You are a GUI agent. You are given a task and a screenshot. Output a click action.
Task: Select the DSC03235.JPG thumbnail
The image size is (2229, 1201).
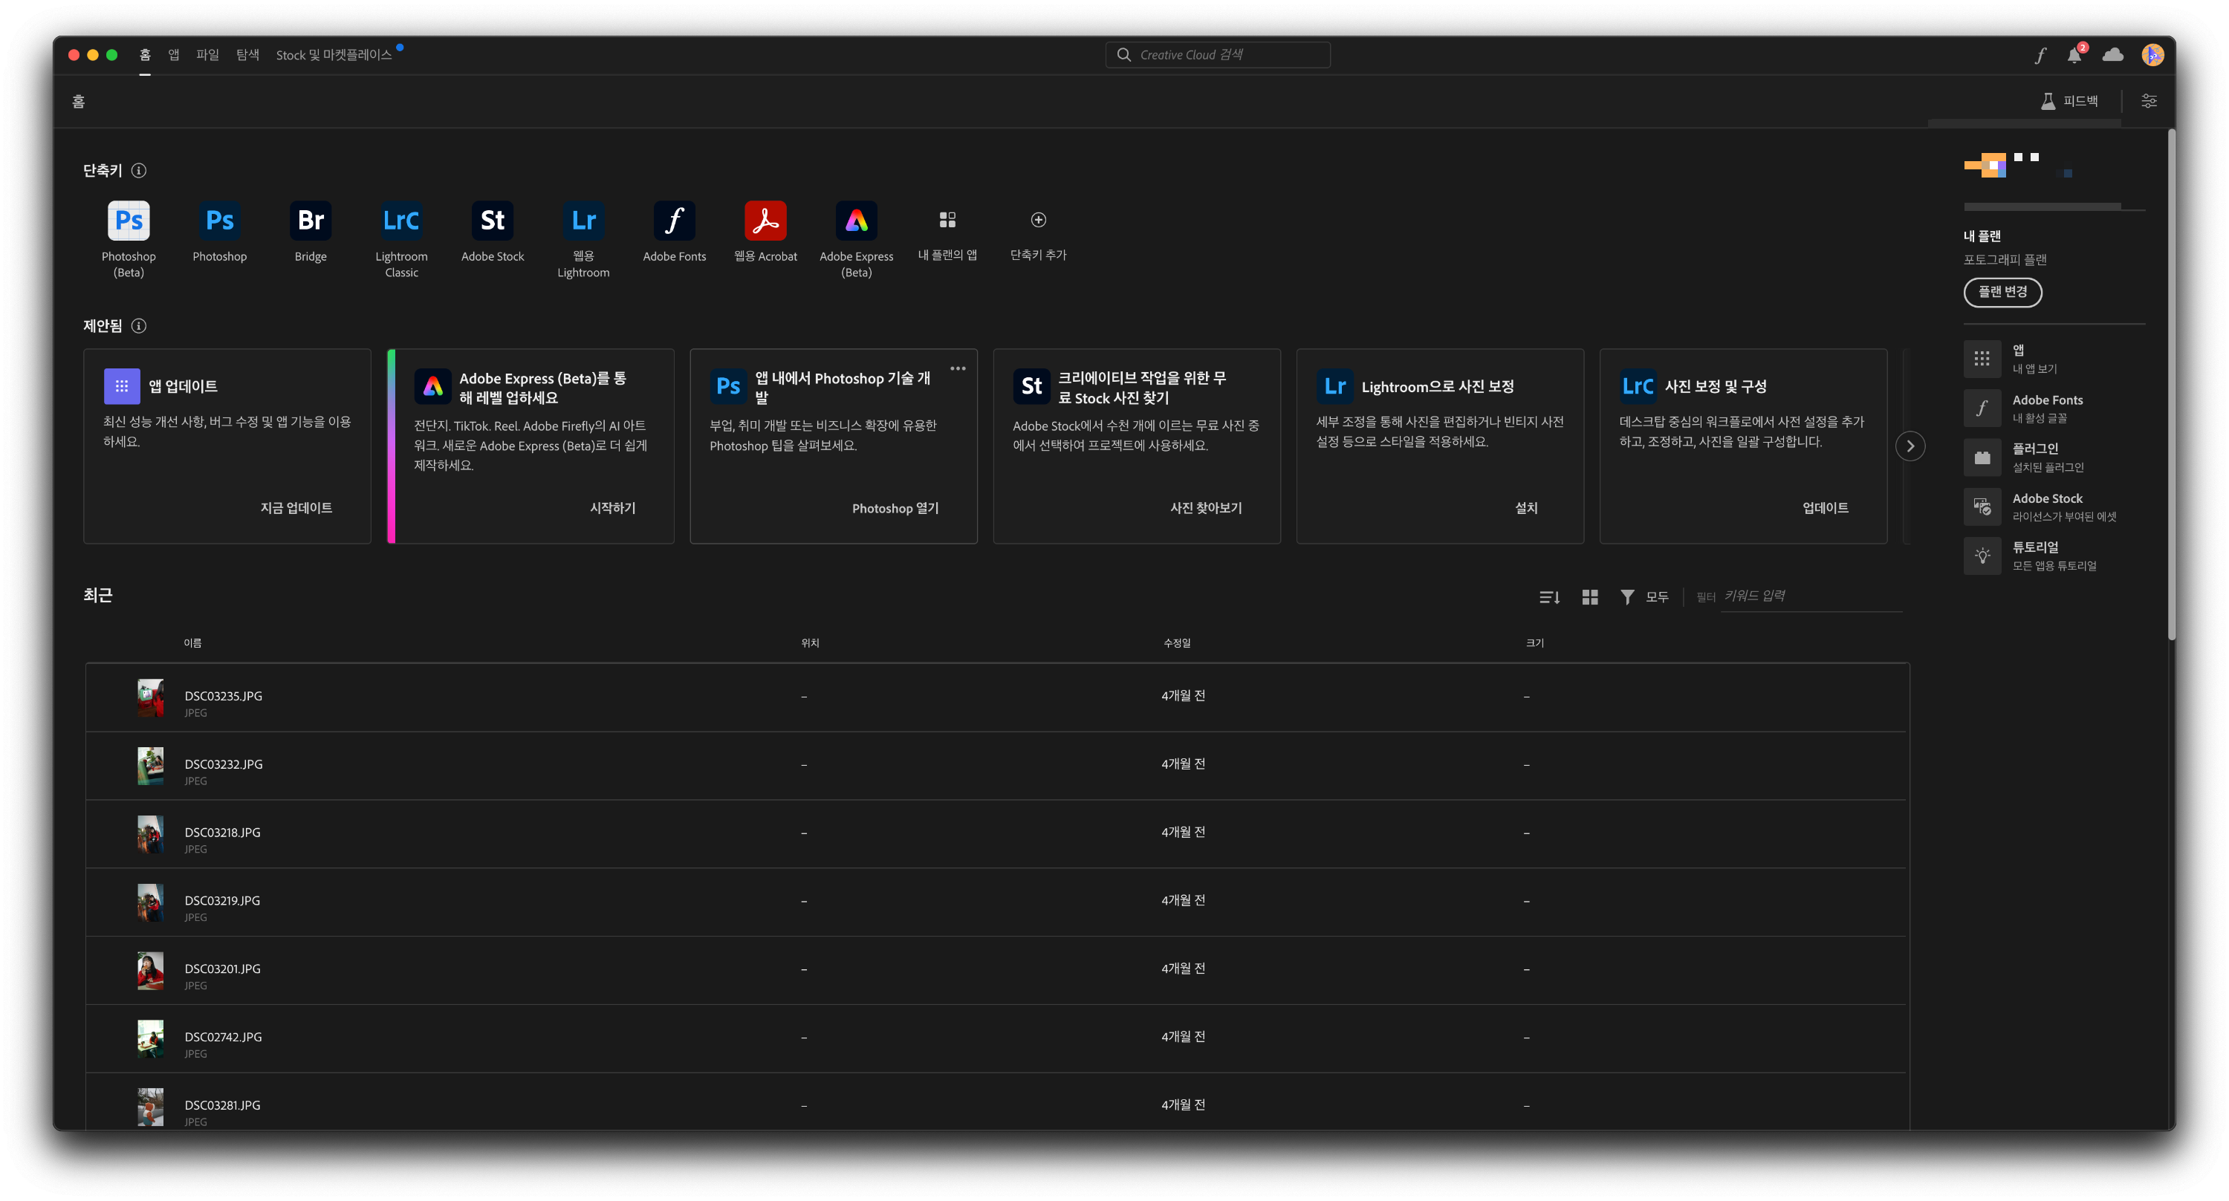click(151, 697)
